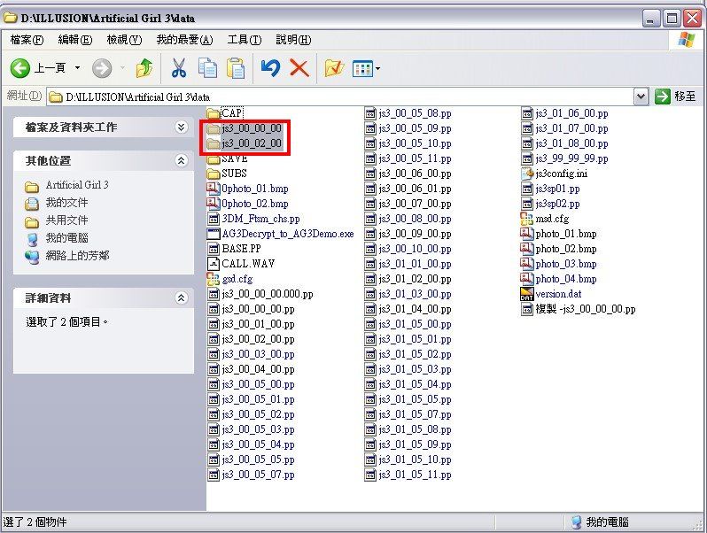Click the red Delete X icon

click(x=299, y=68)
